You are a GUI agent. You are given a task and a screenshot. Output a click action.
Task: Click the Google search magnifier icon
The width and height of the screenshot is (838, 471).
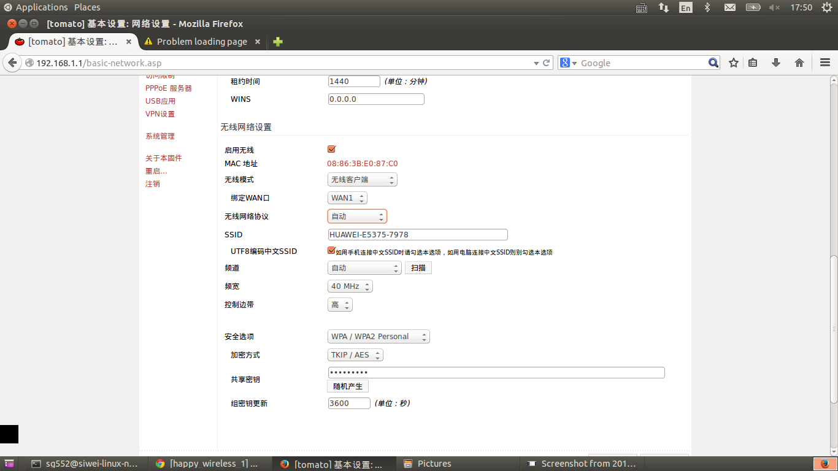click(x=713, y=63)
